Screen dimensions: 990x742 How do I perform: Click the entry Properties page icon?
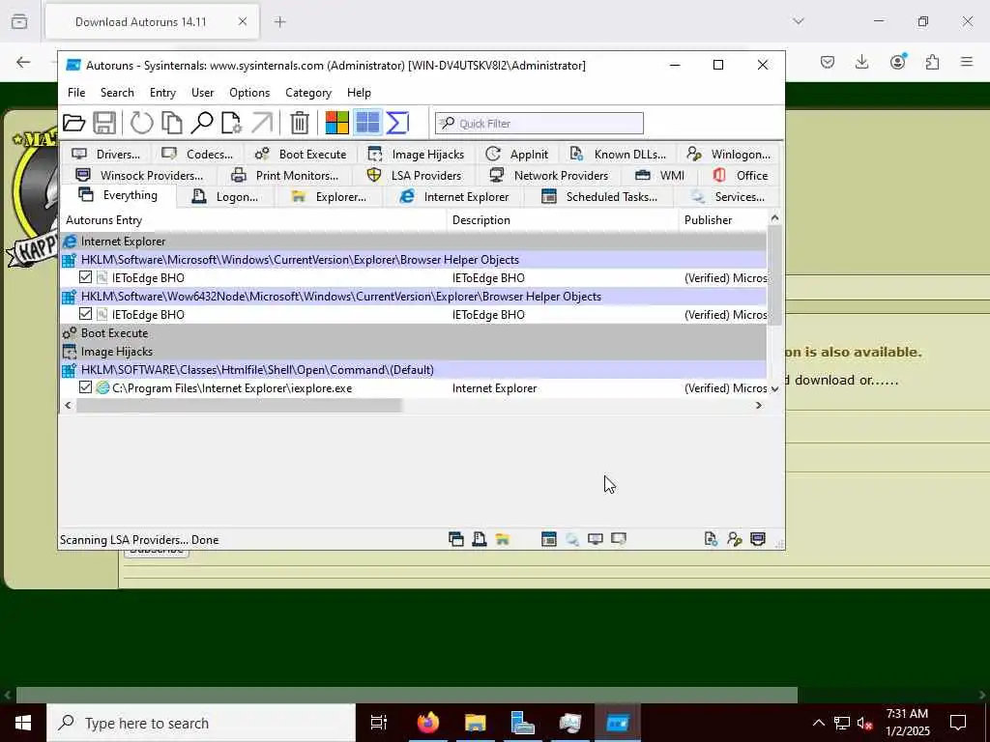point(232,123)
